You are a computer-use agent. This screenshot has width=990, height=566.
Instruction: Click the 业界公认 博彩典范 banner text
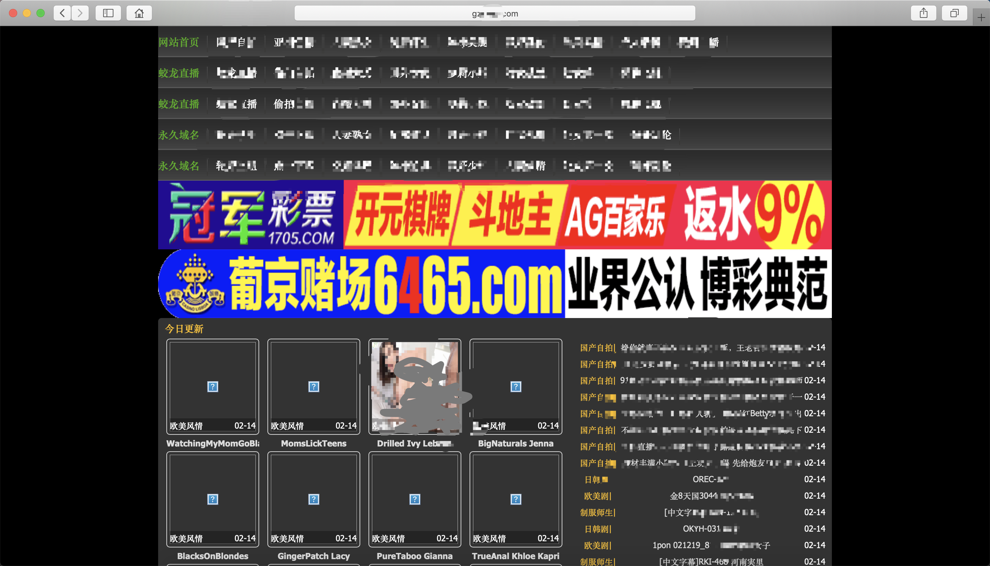pos(698,284)
